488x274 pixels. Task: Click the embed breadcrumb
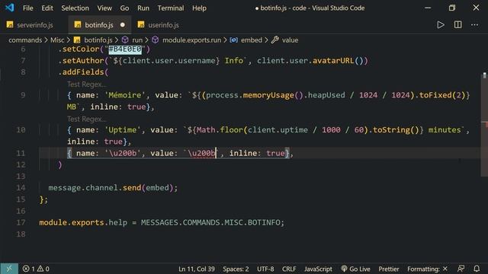point(252,40)
